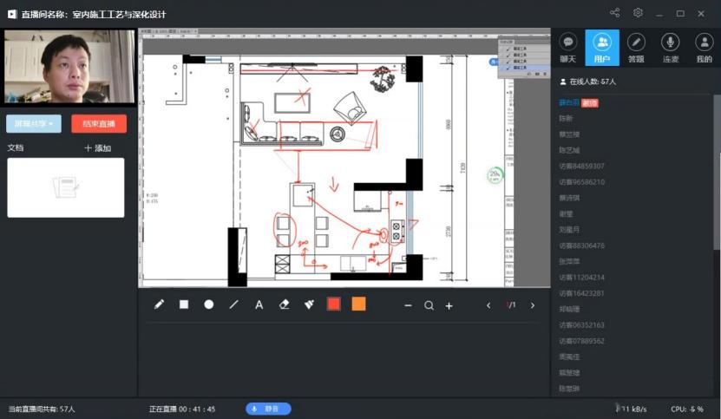Go to previous whiteboard page
The image size is (721, 419).
click(488, 305)
